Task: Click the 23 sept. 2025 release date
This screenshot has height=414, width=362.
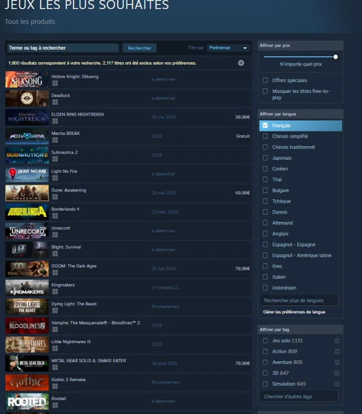Action: [x=165, y=212]
